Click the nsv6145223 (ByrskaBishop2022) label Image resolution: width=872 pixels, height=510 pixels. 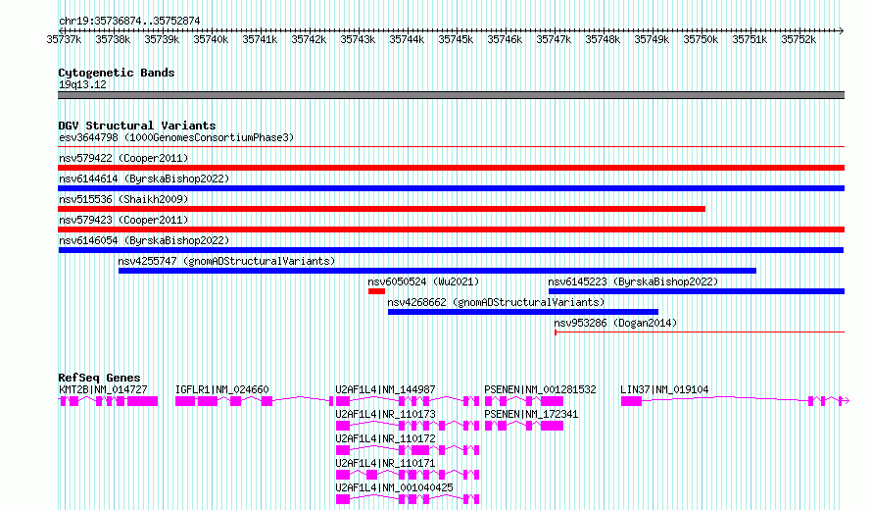(x=633, y=281)
